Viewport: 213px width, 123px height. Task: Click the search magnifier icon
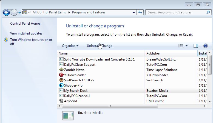point(208,13)
